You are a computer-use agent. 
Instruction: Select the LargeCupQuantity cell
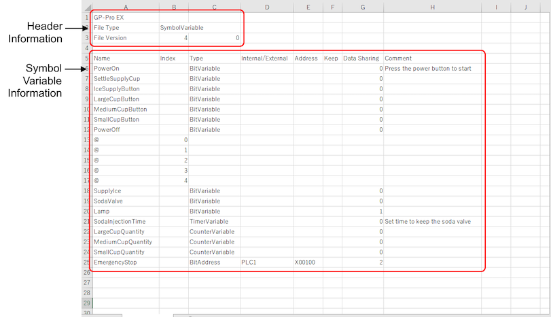pos(121,231)
